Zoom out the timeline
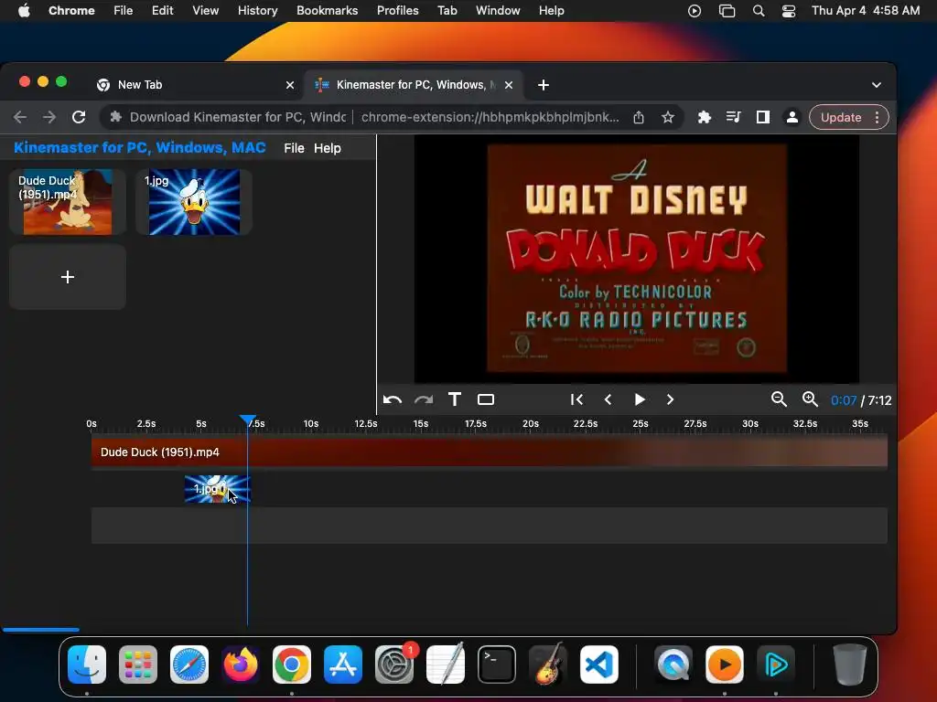The width and height of the screenshot is (937, 702). click(779, 399)
